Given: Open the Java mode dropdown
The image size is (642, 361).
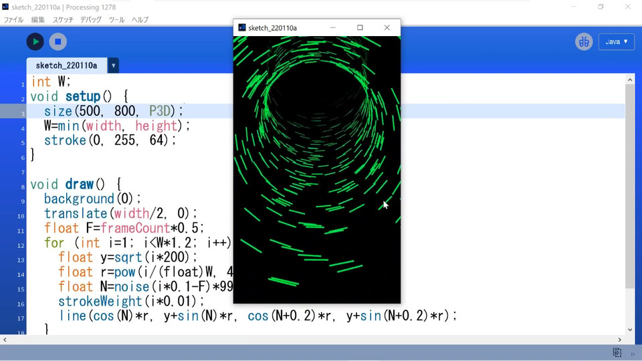Looking at the screenshot, I should pos(616,41).
